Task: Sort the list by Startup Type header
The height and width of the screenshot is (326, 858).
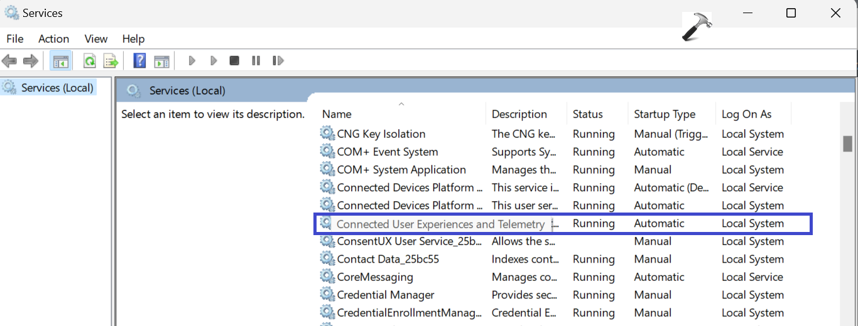Action: click(x=665, y=114)
